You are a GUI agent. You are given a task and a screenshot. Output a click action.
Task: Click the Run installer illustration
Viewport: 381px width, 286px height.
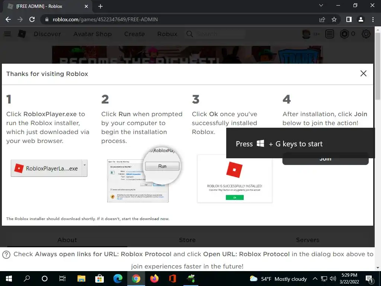pyautogui.click(x=143, y=175)
